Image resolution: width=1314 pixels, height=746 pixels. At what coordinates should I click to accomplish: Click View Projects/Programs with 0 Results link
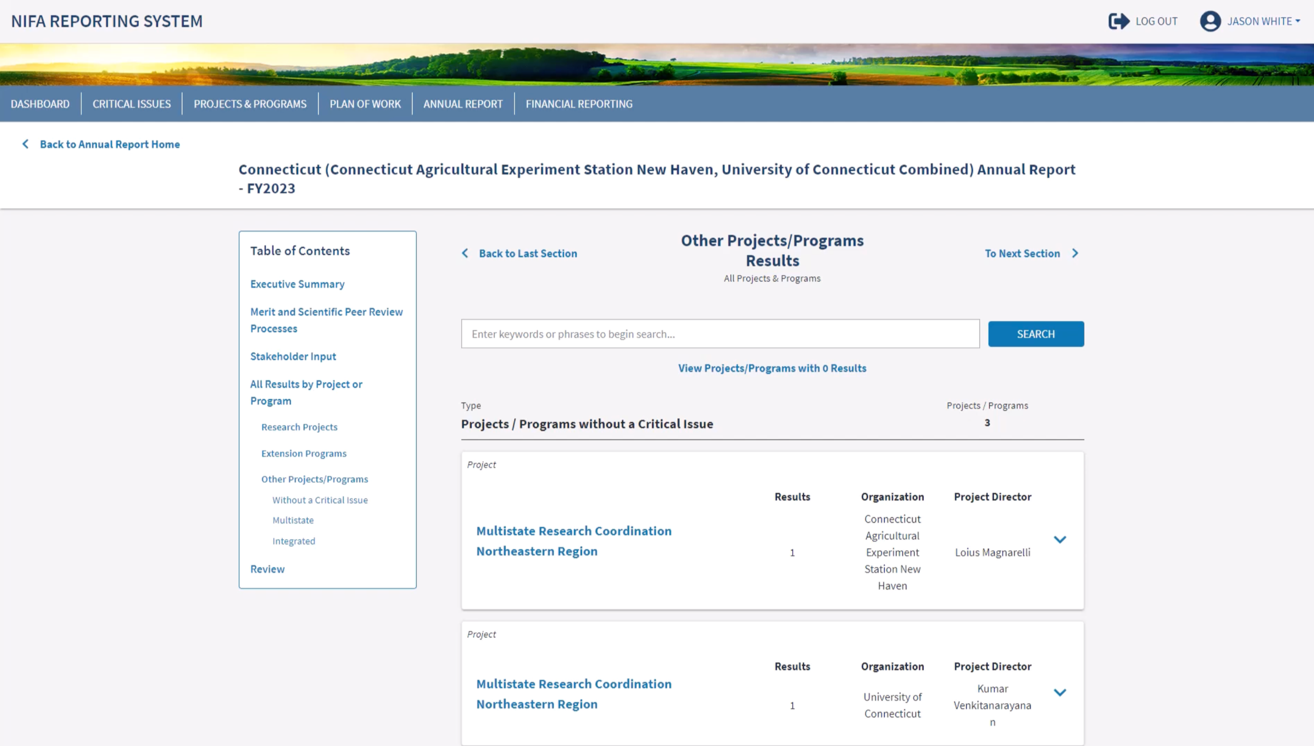(x=772, y=368)
